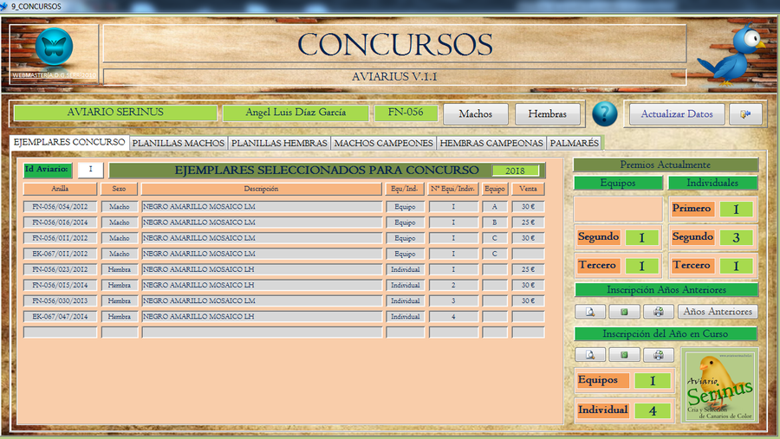Image resolution: width=780 pixels, height=439 pixels.
Task: Preview previous years' inscription report
Action: tap(589, 311)
